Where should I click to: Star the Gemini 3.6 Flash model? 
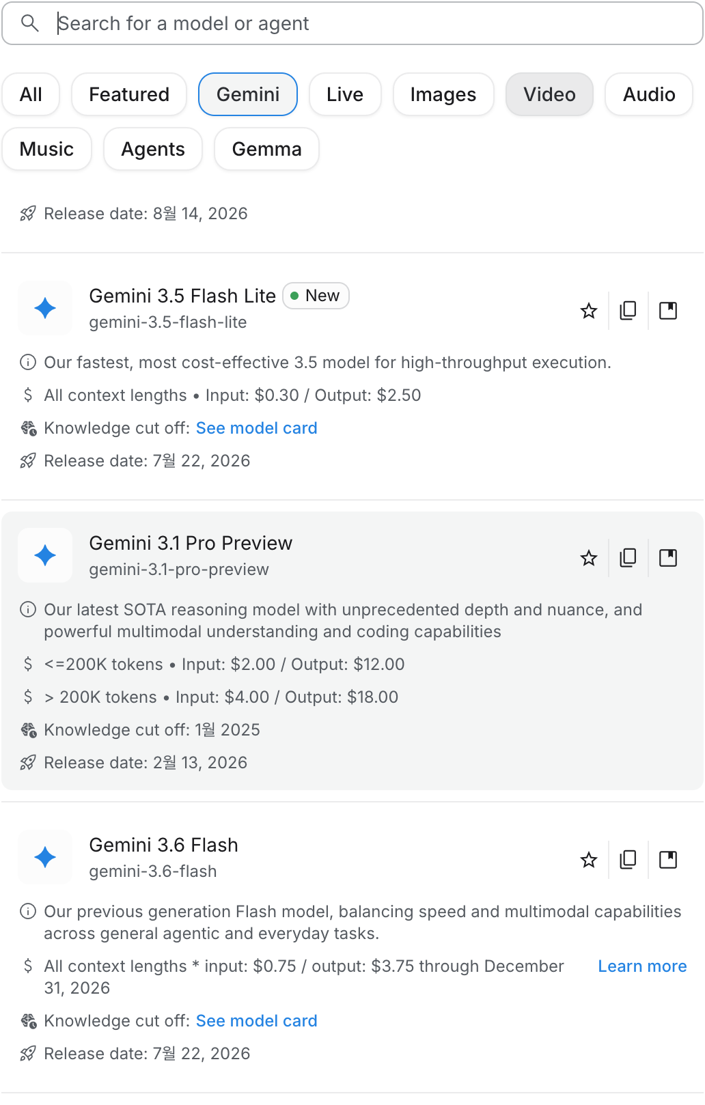[x=589, y=860]
